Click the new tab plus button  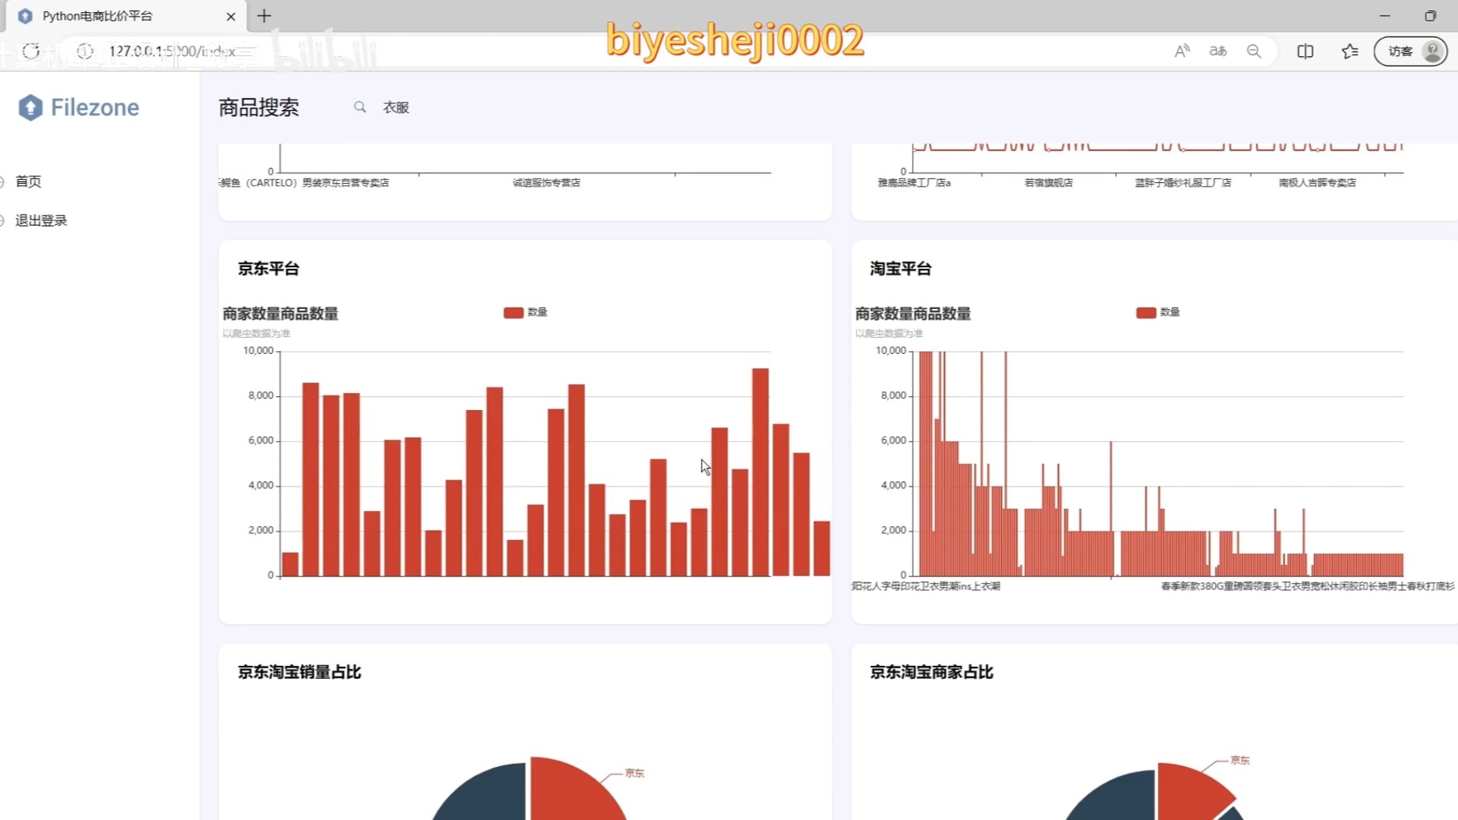click(263, 16)
